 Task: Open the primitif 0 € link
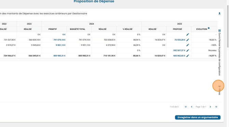(x=64, y=35)
